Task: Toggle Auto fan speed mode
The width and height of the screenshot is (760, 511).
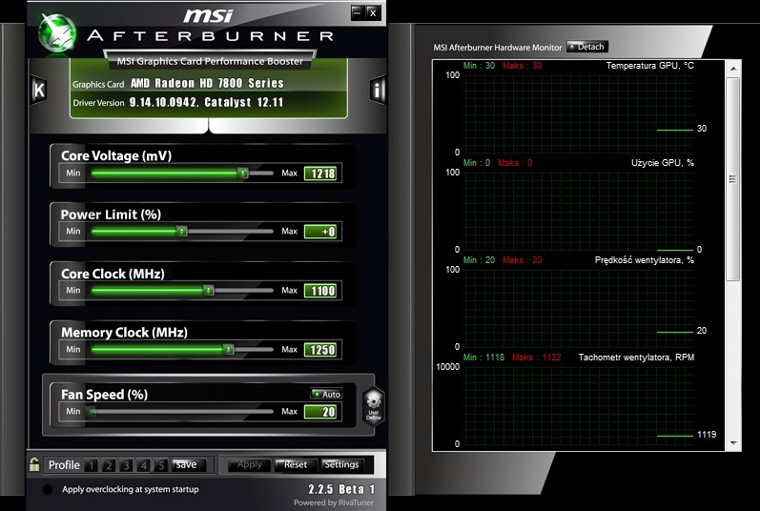Action: (326, 394)
